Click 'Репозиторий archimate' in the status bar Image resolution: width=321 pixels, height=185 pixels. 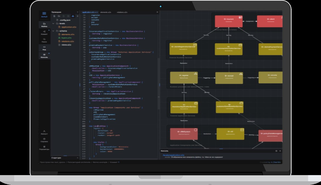(x=79, y=162)
